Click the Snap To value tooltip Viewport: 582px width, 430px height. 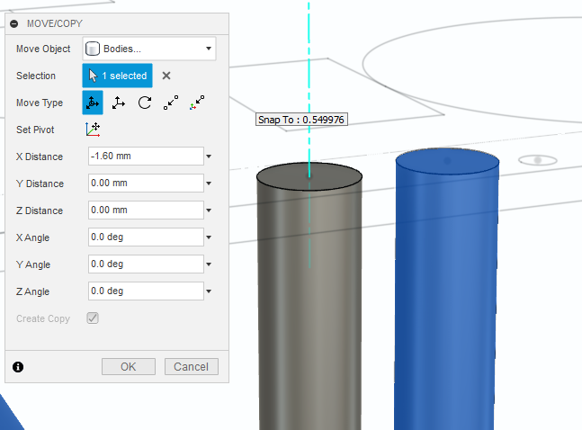click(x=301, y=120)
